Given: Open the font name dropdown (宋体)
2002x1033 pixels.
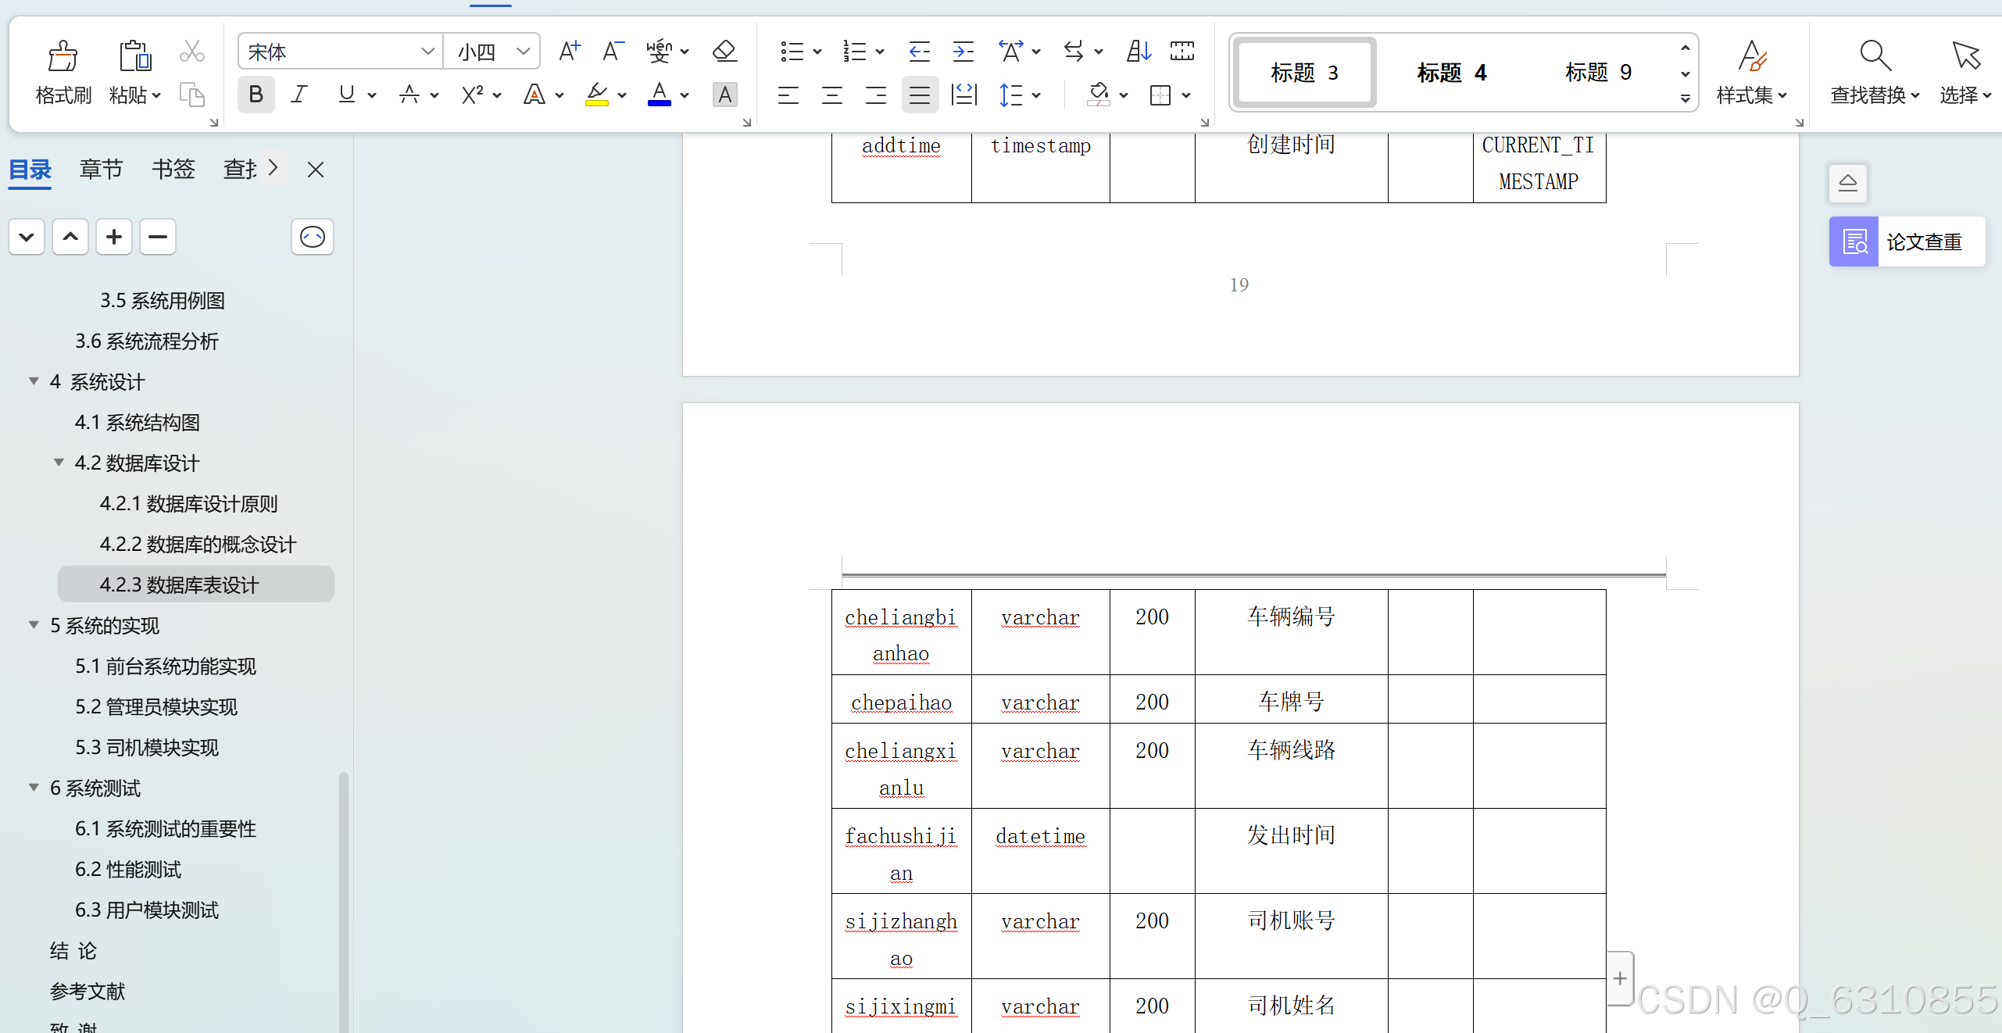Looking at the screenshot, I should [427, 52].
